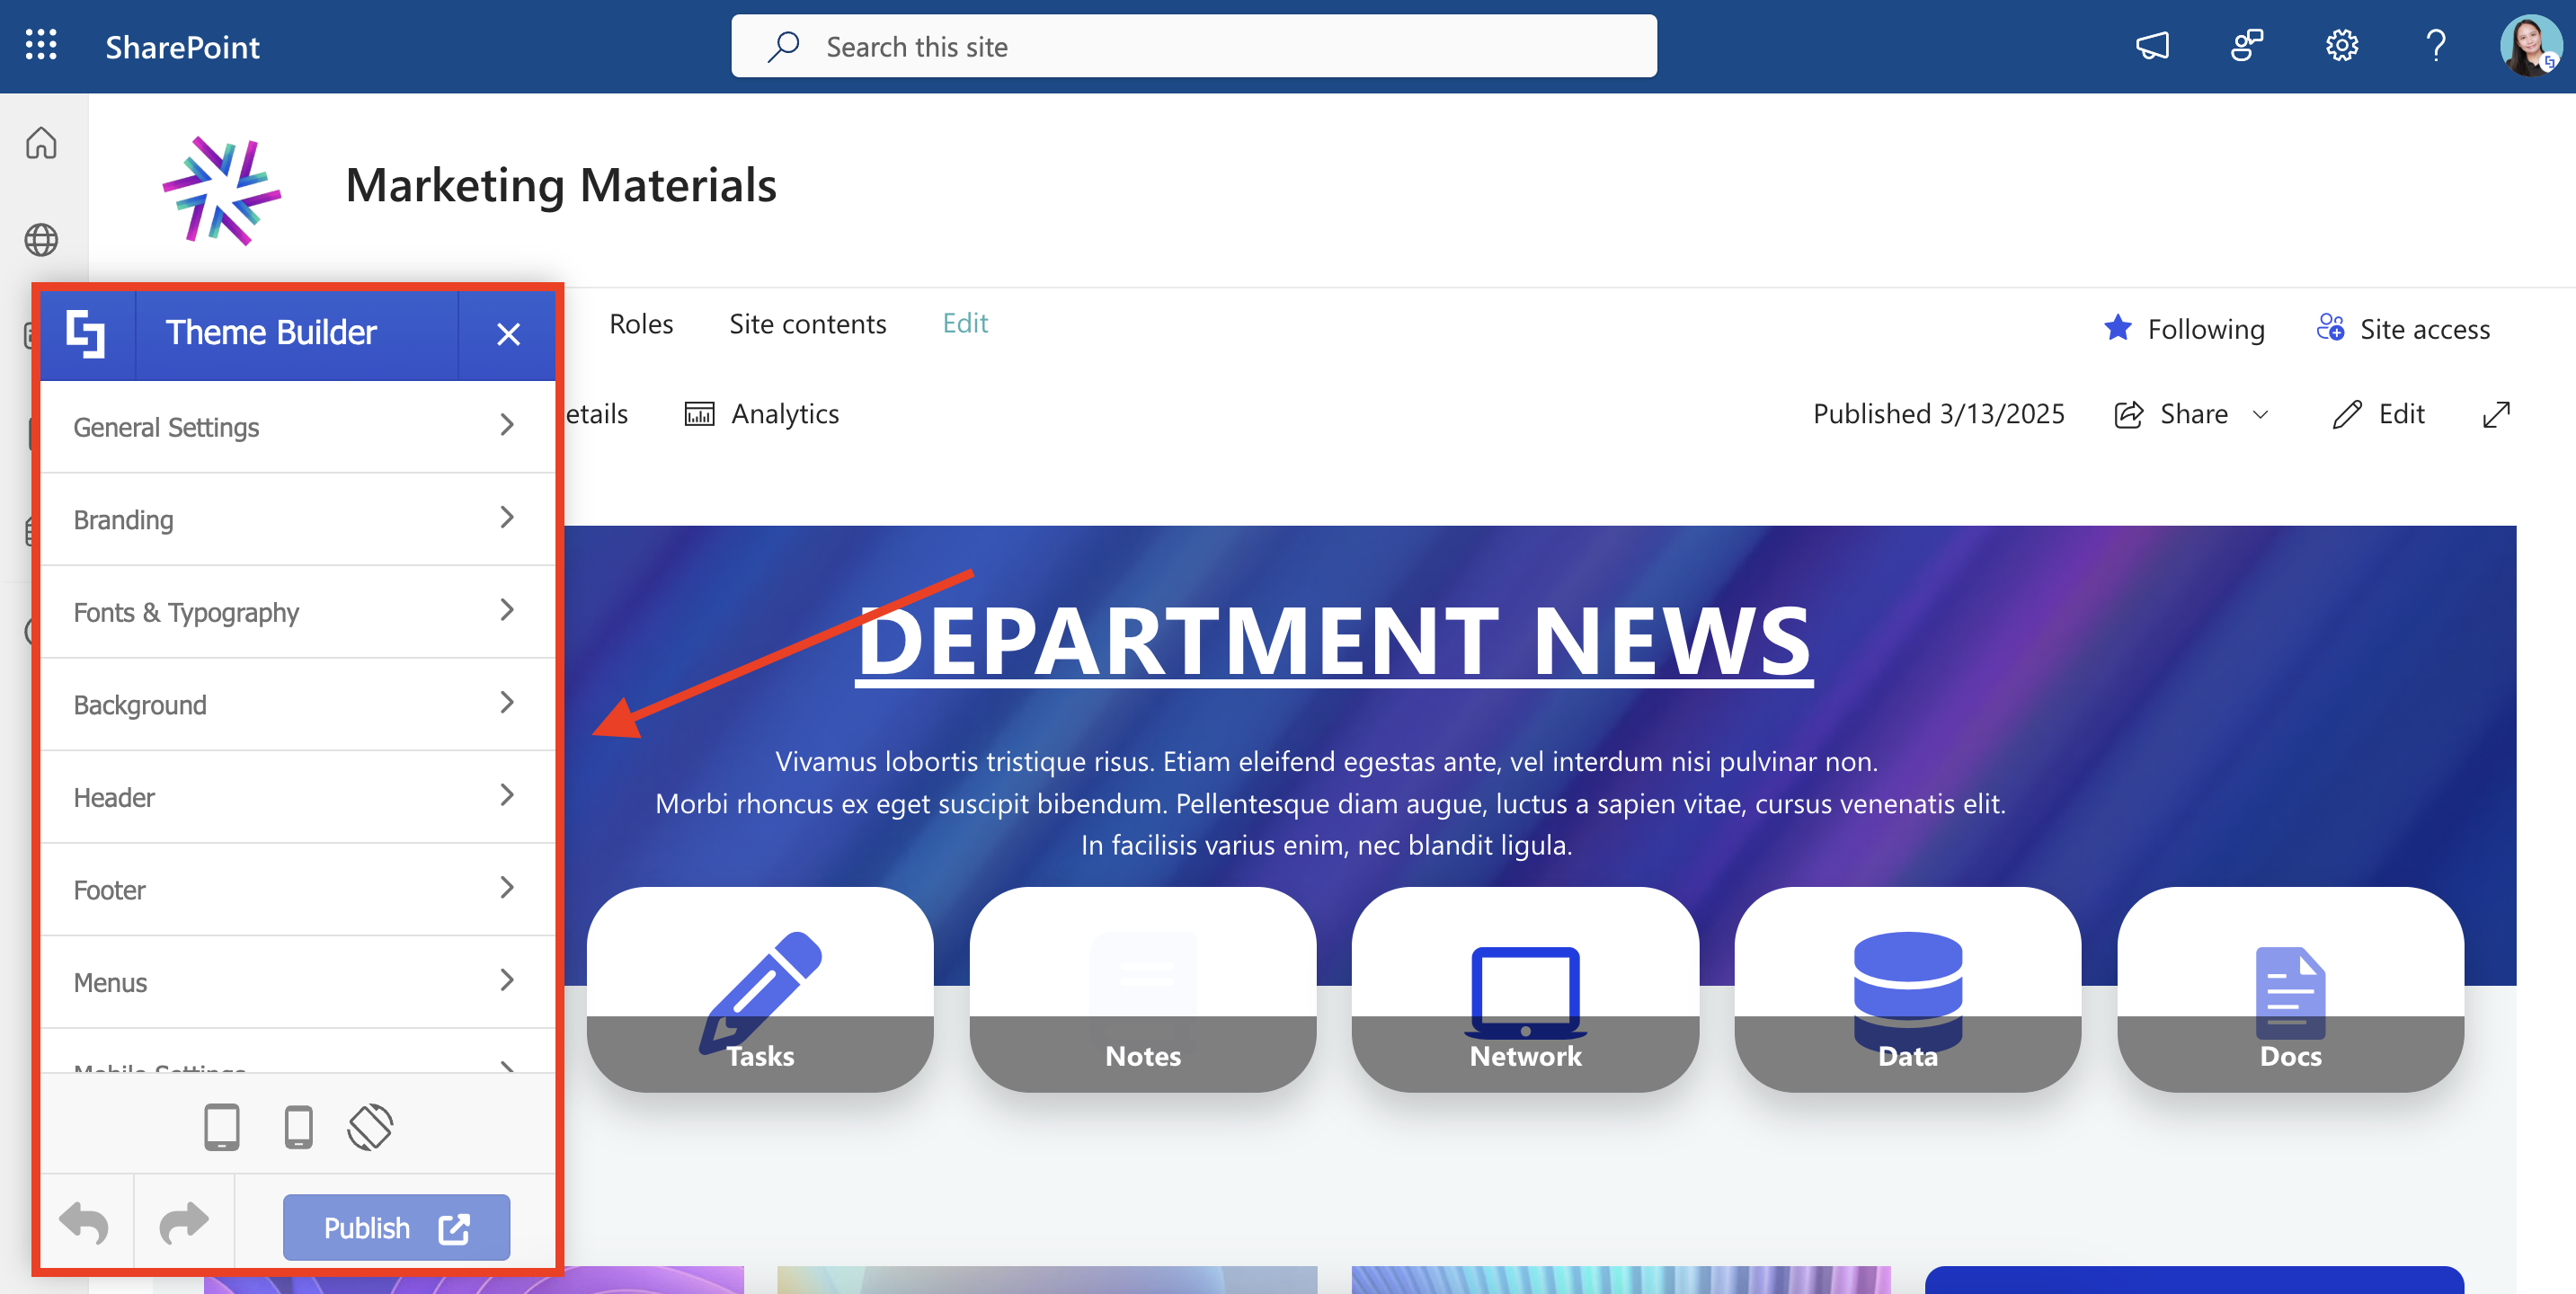Click the Theme Builder logo icon
This screenshot has width=2576, height=1294.
pos(86,333)
